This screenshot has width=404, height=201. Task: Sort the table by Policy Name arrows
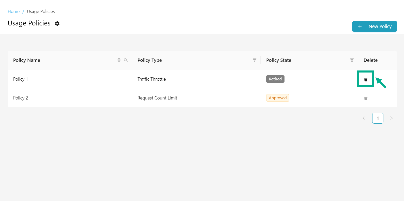click(119, 60)
